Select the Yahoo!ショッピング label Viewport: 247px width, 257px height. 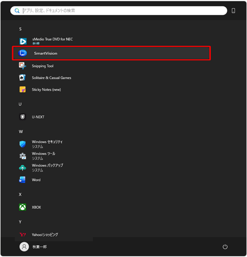click(x=45, y=235)
